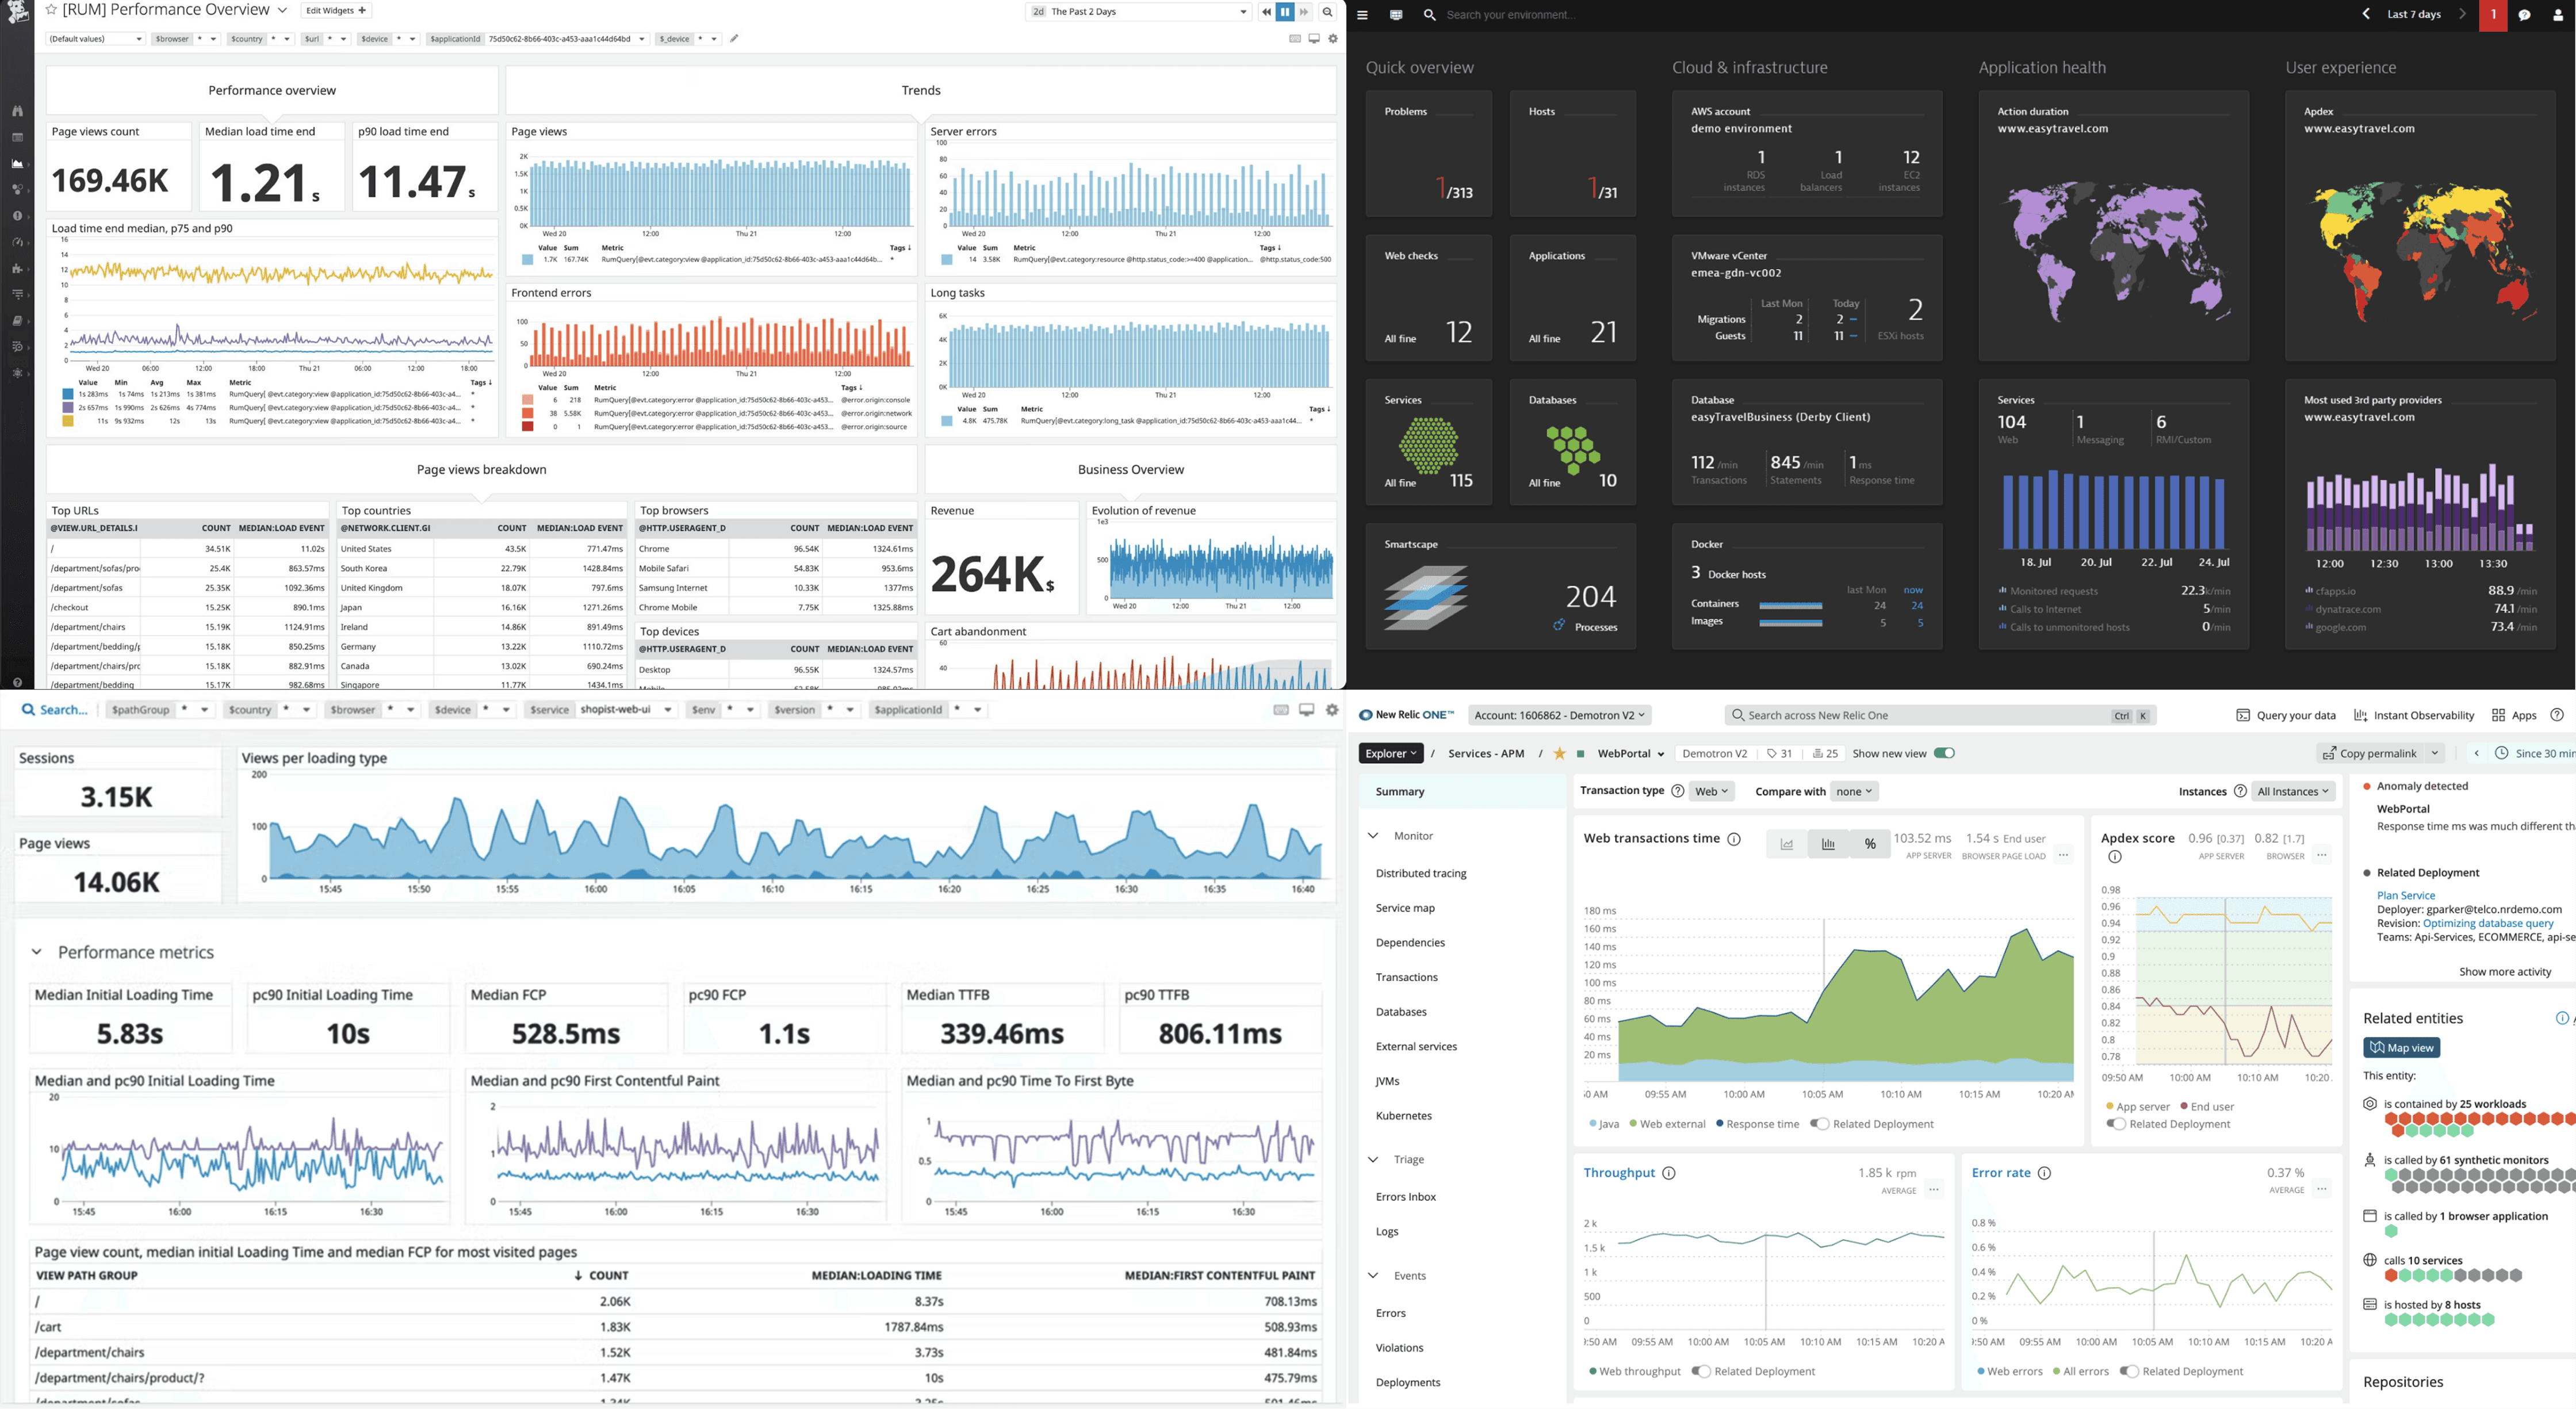
Task: Open the Dynatrace hamburger menu icon
Action: coord(1362,15)
